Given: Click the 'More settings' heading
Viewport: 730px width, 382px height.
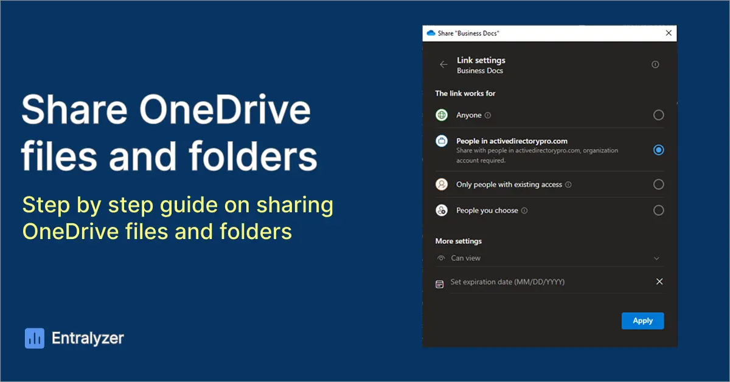Looking at the screenshot, I should pos(458,241).
